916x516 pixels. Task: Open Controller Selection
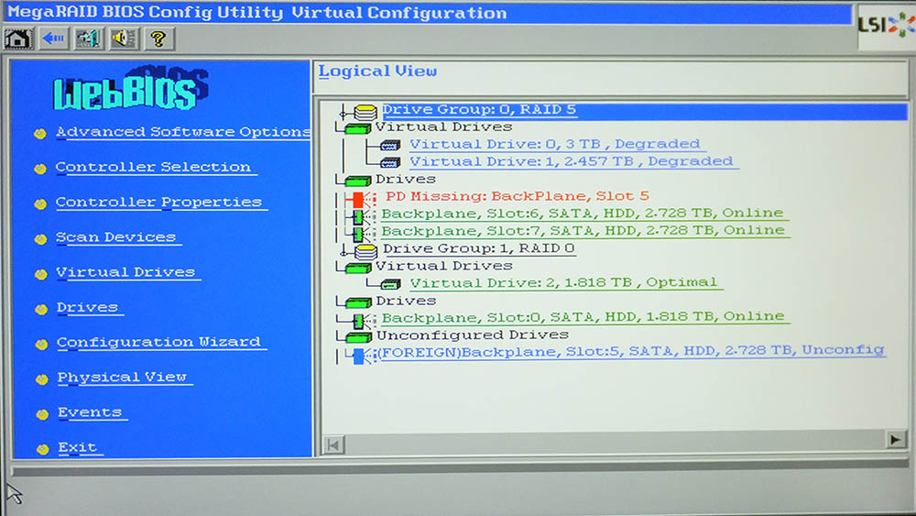(x=153, y=167)
